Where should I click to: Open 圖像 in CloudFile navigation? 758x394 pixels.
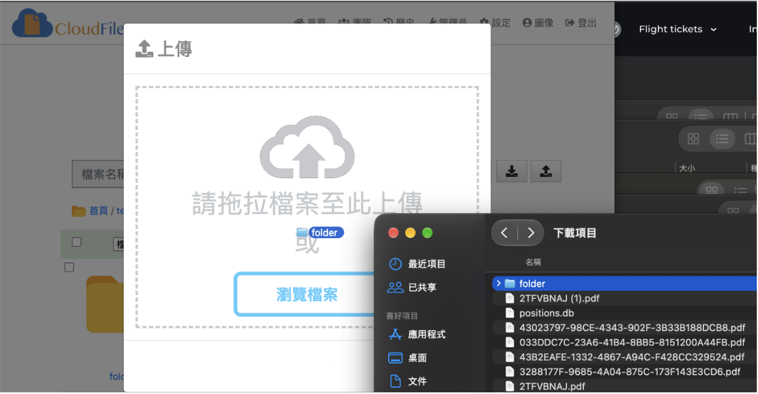(x=537, y=23)
